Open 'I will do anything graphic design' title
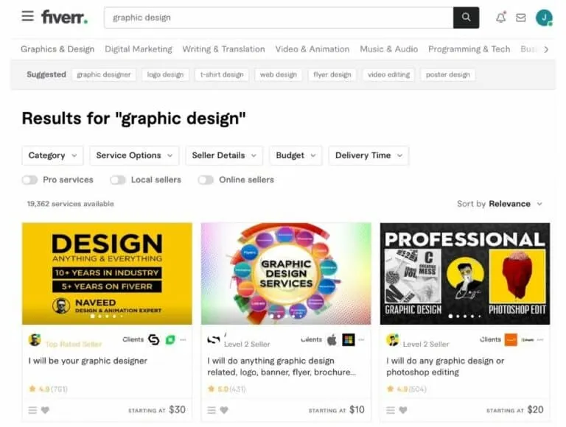Viewport: 566px width, 427px height. click(x=282, y=367)
